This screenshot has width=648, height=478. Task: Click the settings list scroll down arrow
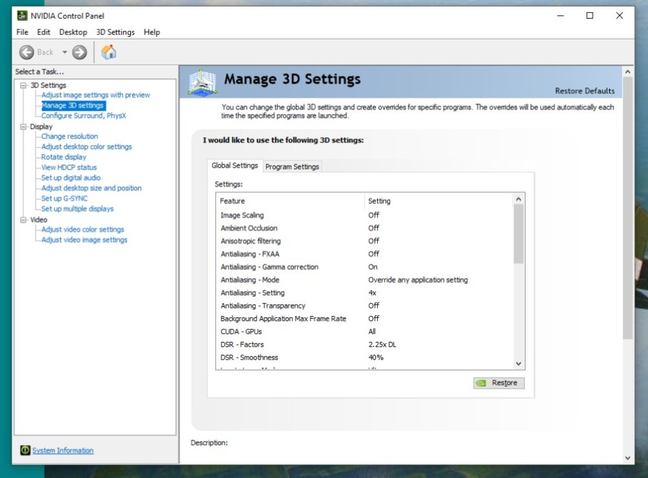(518, 364)
